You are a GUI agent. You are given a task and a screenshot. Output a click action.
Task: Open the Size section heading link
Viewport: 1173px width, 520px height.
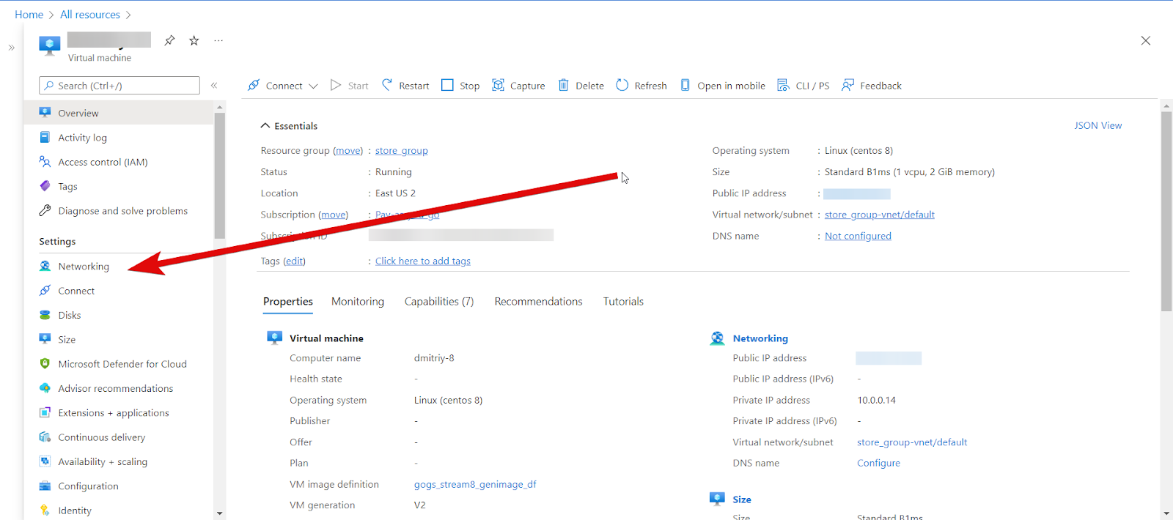[742, 499]
